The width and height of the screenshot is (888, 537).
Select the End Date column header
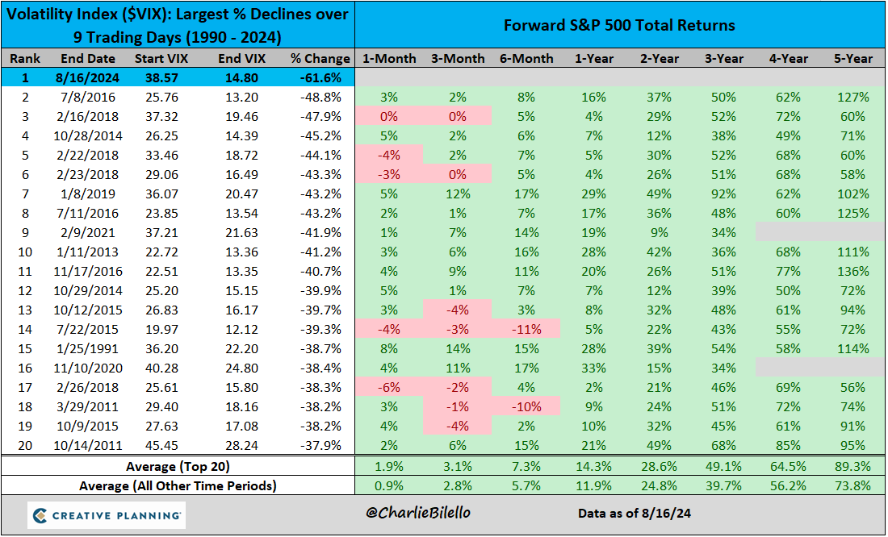tap(87, 59)
